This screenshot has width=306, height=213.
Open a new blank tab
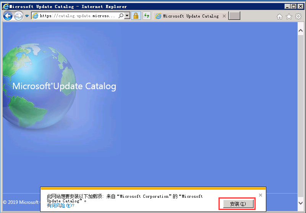[x=234, y=16]
